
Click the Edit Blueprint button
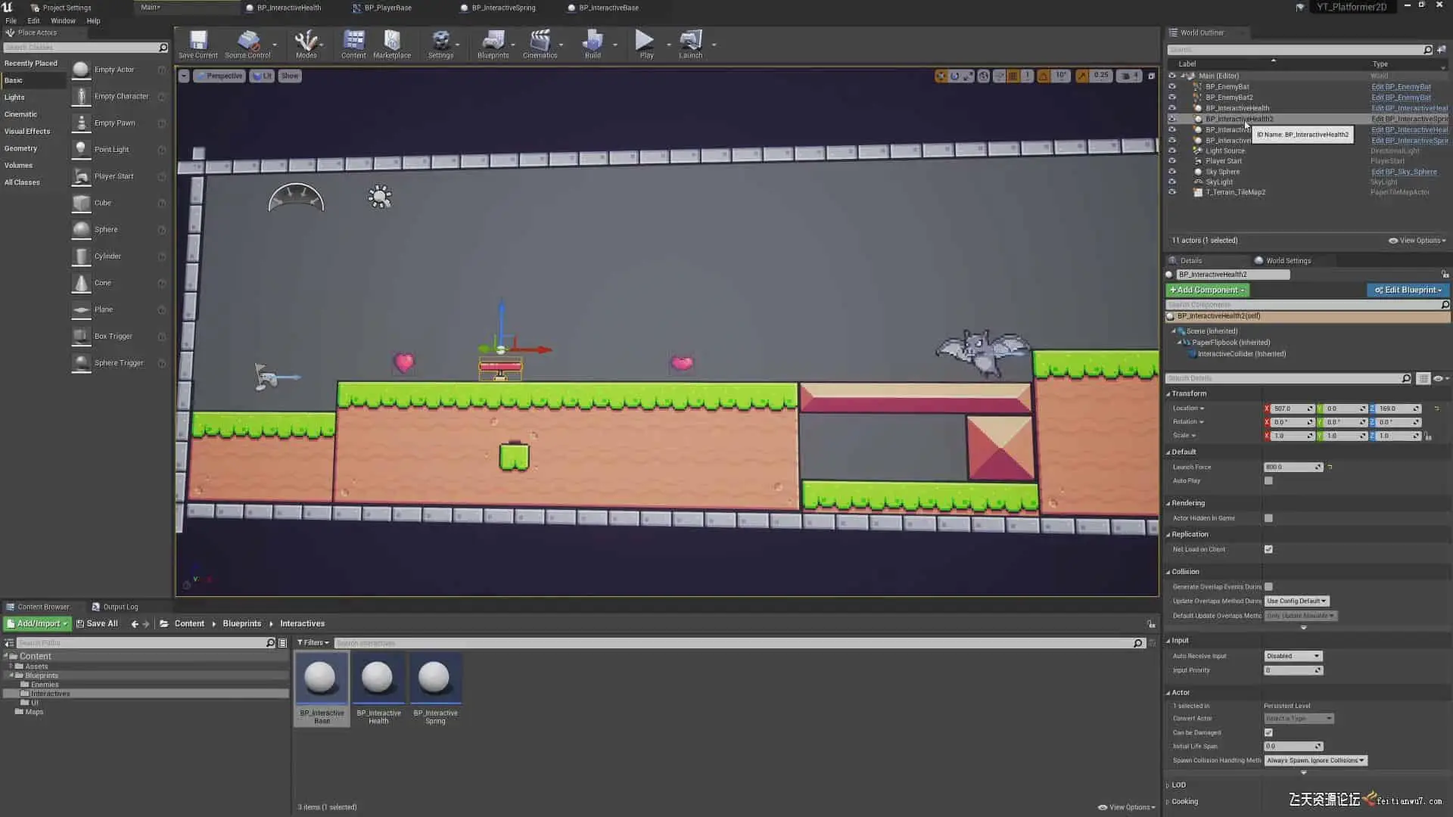click(1408, 290)
